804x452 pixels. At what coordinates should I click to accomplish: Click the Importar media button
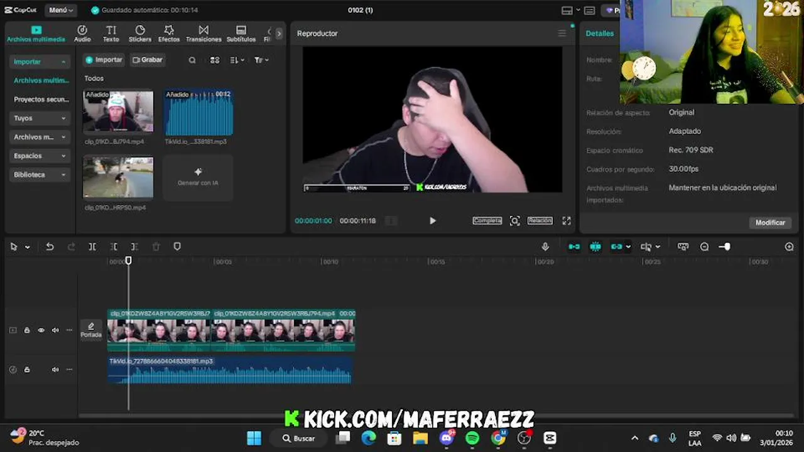104,60
